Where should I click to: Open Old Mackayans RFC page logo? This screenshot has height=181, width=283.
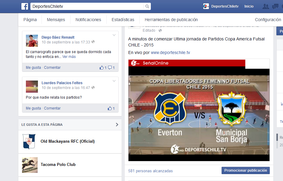[29, 141]
